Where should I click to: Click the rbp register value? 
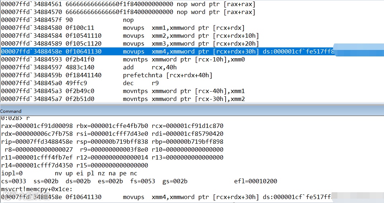(x=188, y=142)
